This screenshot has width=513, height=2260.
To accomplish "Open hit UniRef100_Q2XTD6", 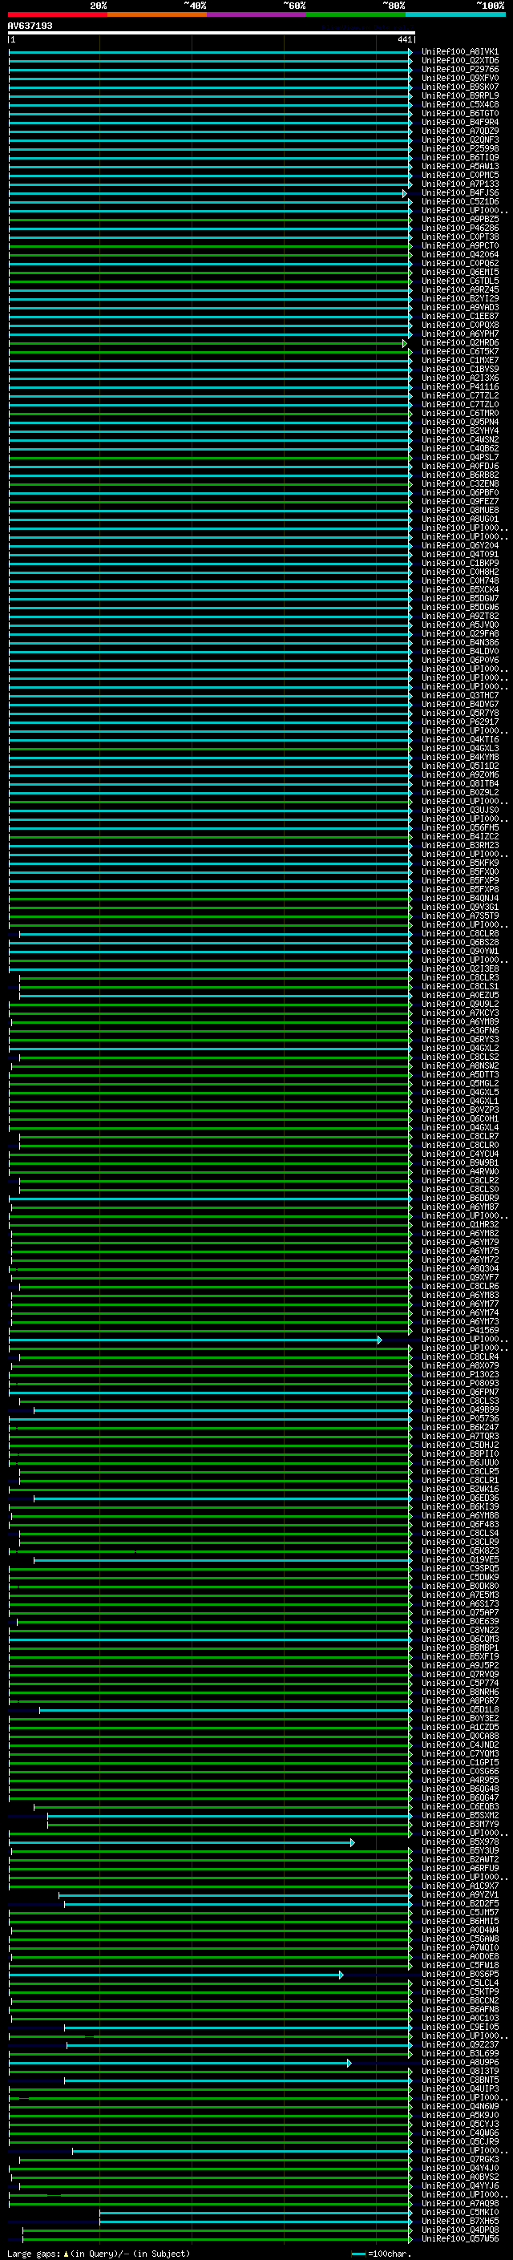I will click(x=460, y=61).
